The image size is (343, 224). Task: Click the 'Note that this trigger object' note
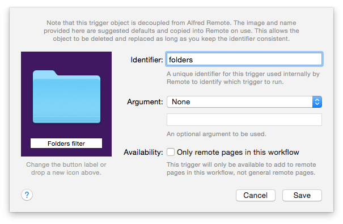coord(171,31)
